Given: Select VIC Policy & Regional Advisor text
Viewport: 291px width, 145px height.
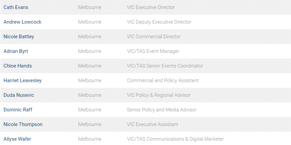Looking at the screenshot, I should [x=159, y=95].
